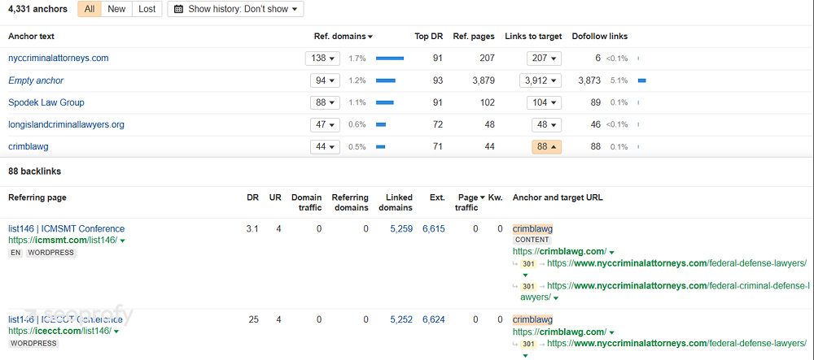Click calendar icon in Show history button
The height and width of the screenshot is (360, 814).
[x=178, y=9]
